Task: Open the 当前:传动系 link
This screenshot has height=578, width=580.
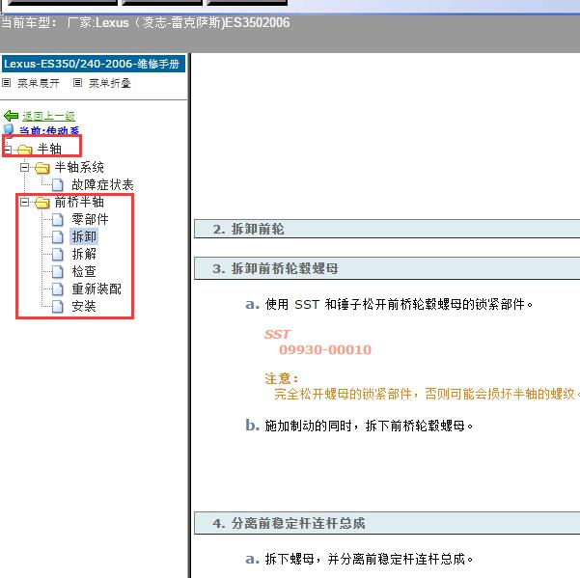Action: click(49, 130)
